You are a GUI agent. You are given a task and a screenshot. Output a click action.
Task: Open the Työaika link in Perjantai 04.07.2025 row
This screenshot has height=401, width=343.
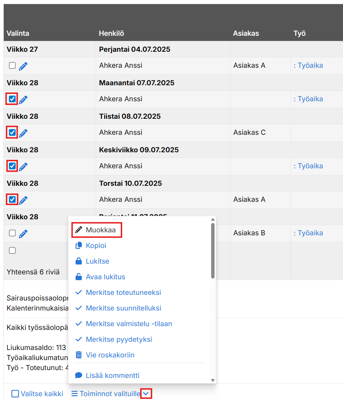click(308, 66)
